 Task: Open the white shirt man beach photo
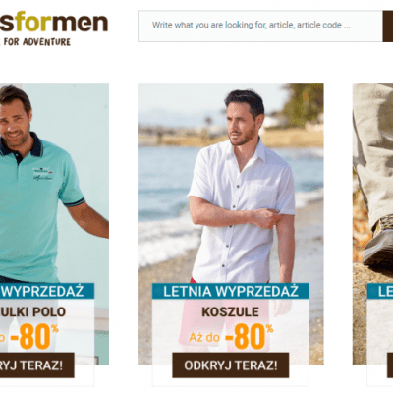tap(231, 184)
